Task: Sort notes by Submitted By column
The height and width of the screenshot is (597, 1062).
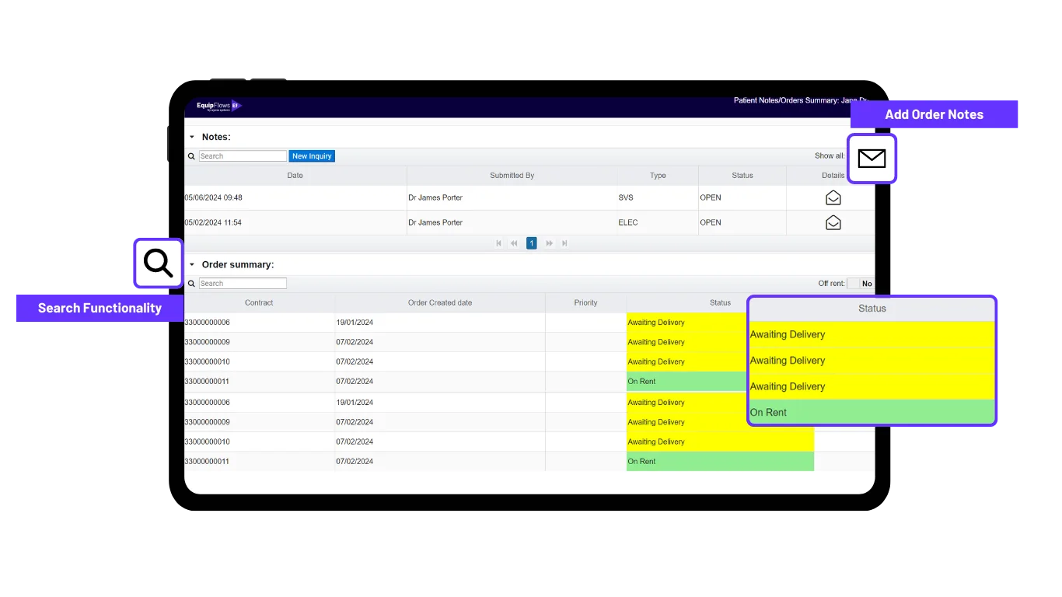Action: 512,176
